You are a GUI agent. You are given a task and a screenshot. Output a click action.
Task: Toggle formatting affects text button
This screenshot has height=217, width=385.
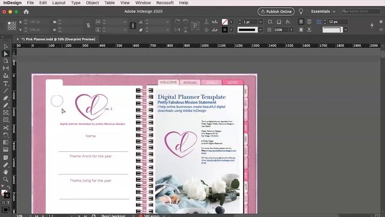8,203
